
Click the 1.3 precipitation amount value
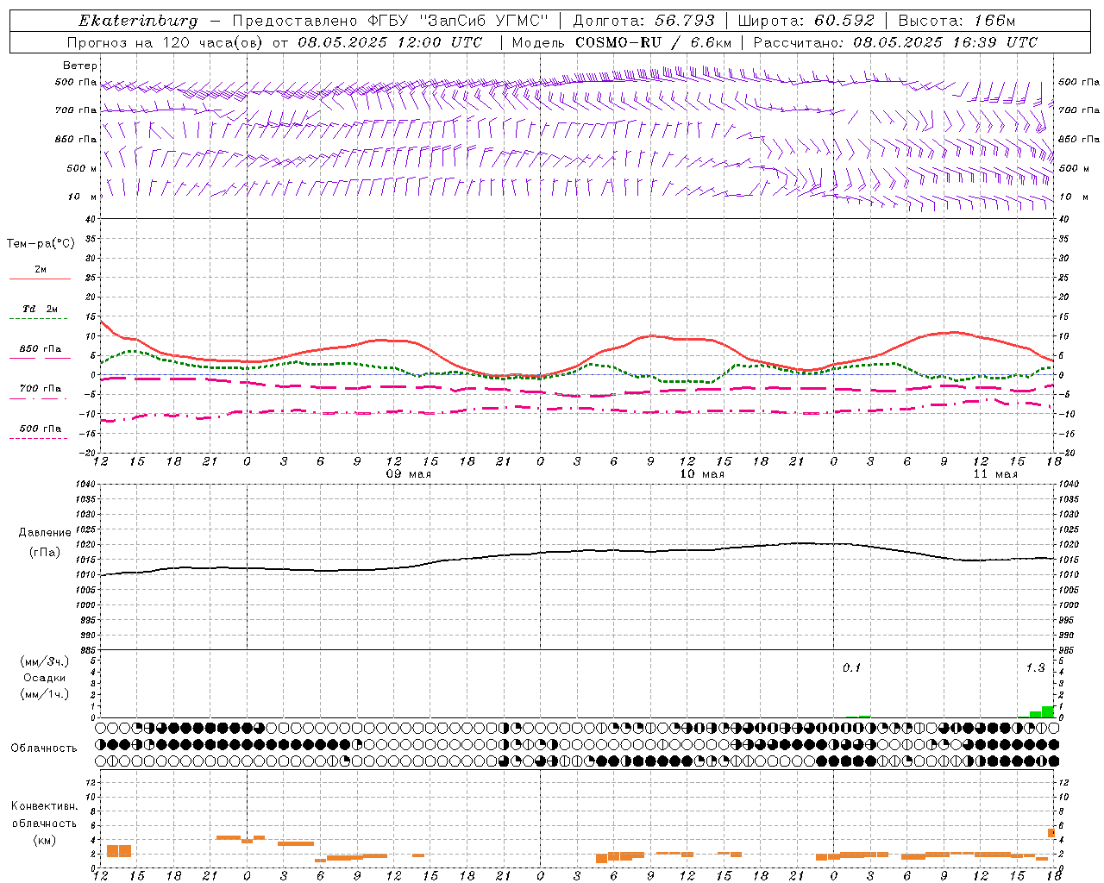1035,667
